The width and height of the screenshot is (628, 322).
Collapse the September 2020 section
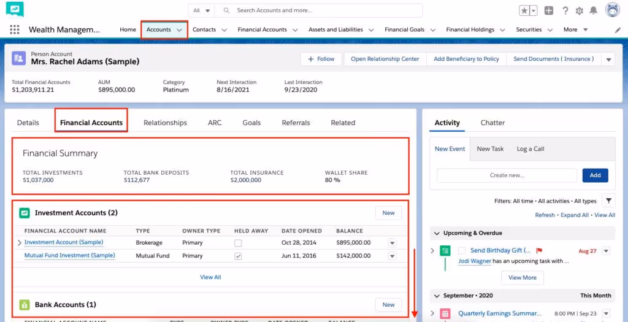coord(437,296)
